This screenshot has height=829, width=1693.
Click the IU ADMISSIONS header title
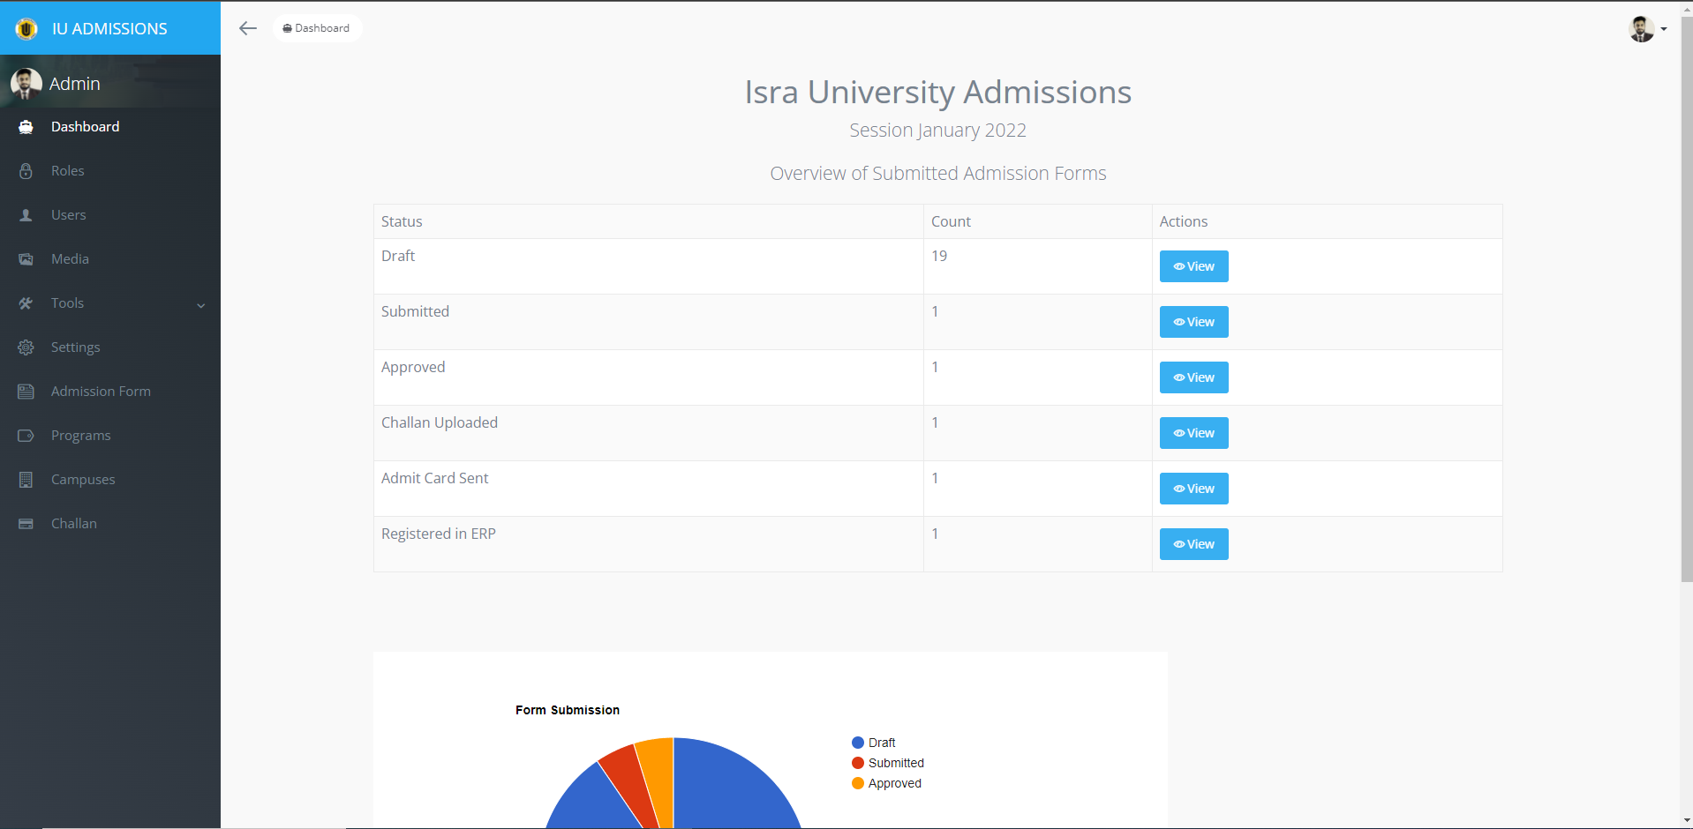[109, 29]
